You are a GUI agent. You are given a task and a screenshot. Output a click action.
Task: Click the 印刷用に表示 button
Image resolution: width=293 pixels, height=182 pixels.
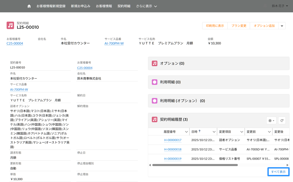click(x=215, y=26)
